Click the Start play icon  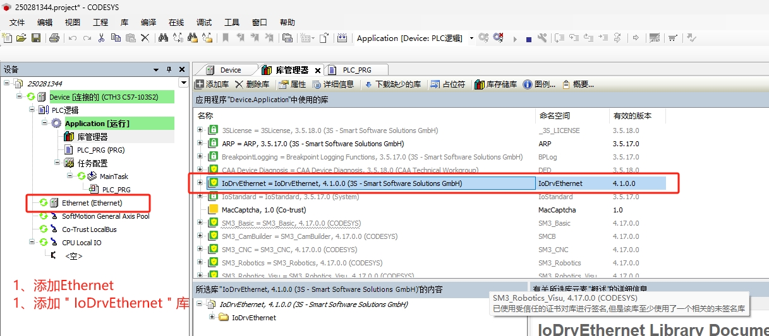(515, 39)
